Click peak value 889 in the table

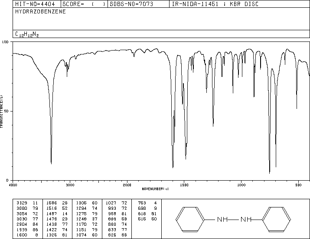[x=112, y=219]
